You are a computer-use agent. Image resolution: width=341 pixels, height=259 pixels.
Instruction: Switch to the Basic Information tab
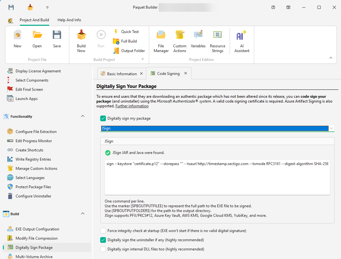[x=121, y=73]
